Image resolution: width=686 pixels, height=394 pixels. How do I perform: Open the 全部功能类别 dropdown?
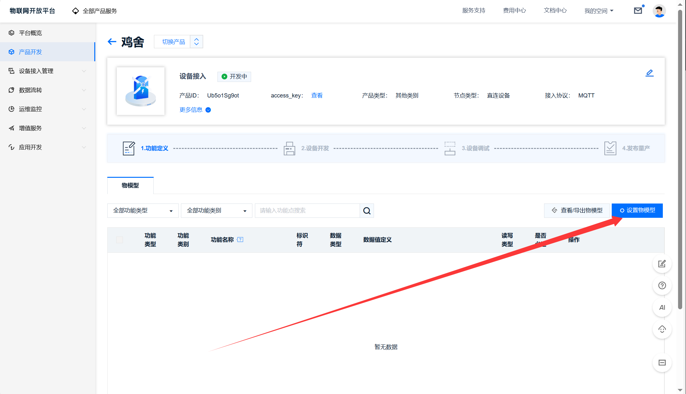pos(216,211)
